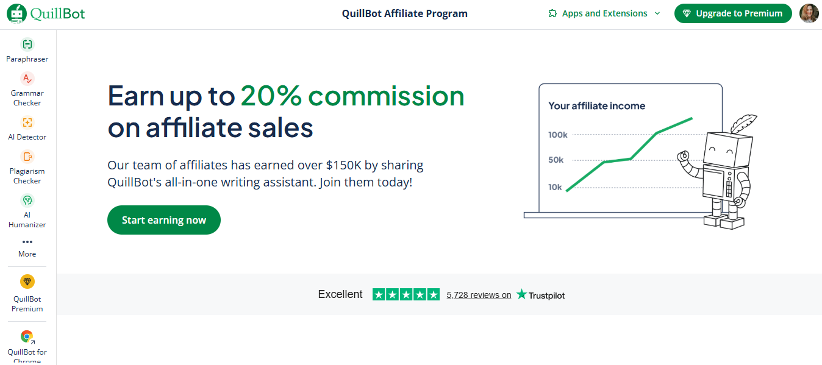Image resolution: width=822 pixels, height=365 pixels.
Task: Open the Paraphraser tool icon
Action: (27, 44)
